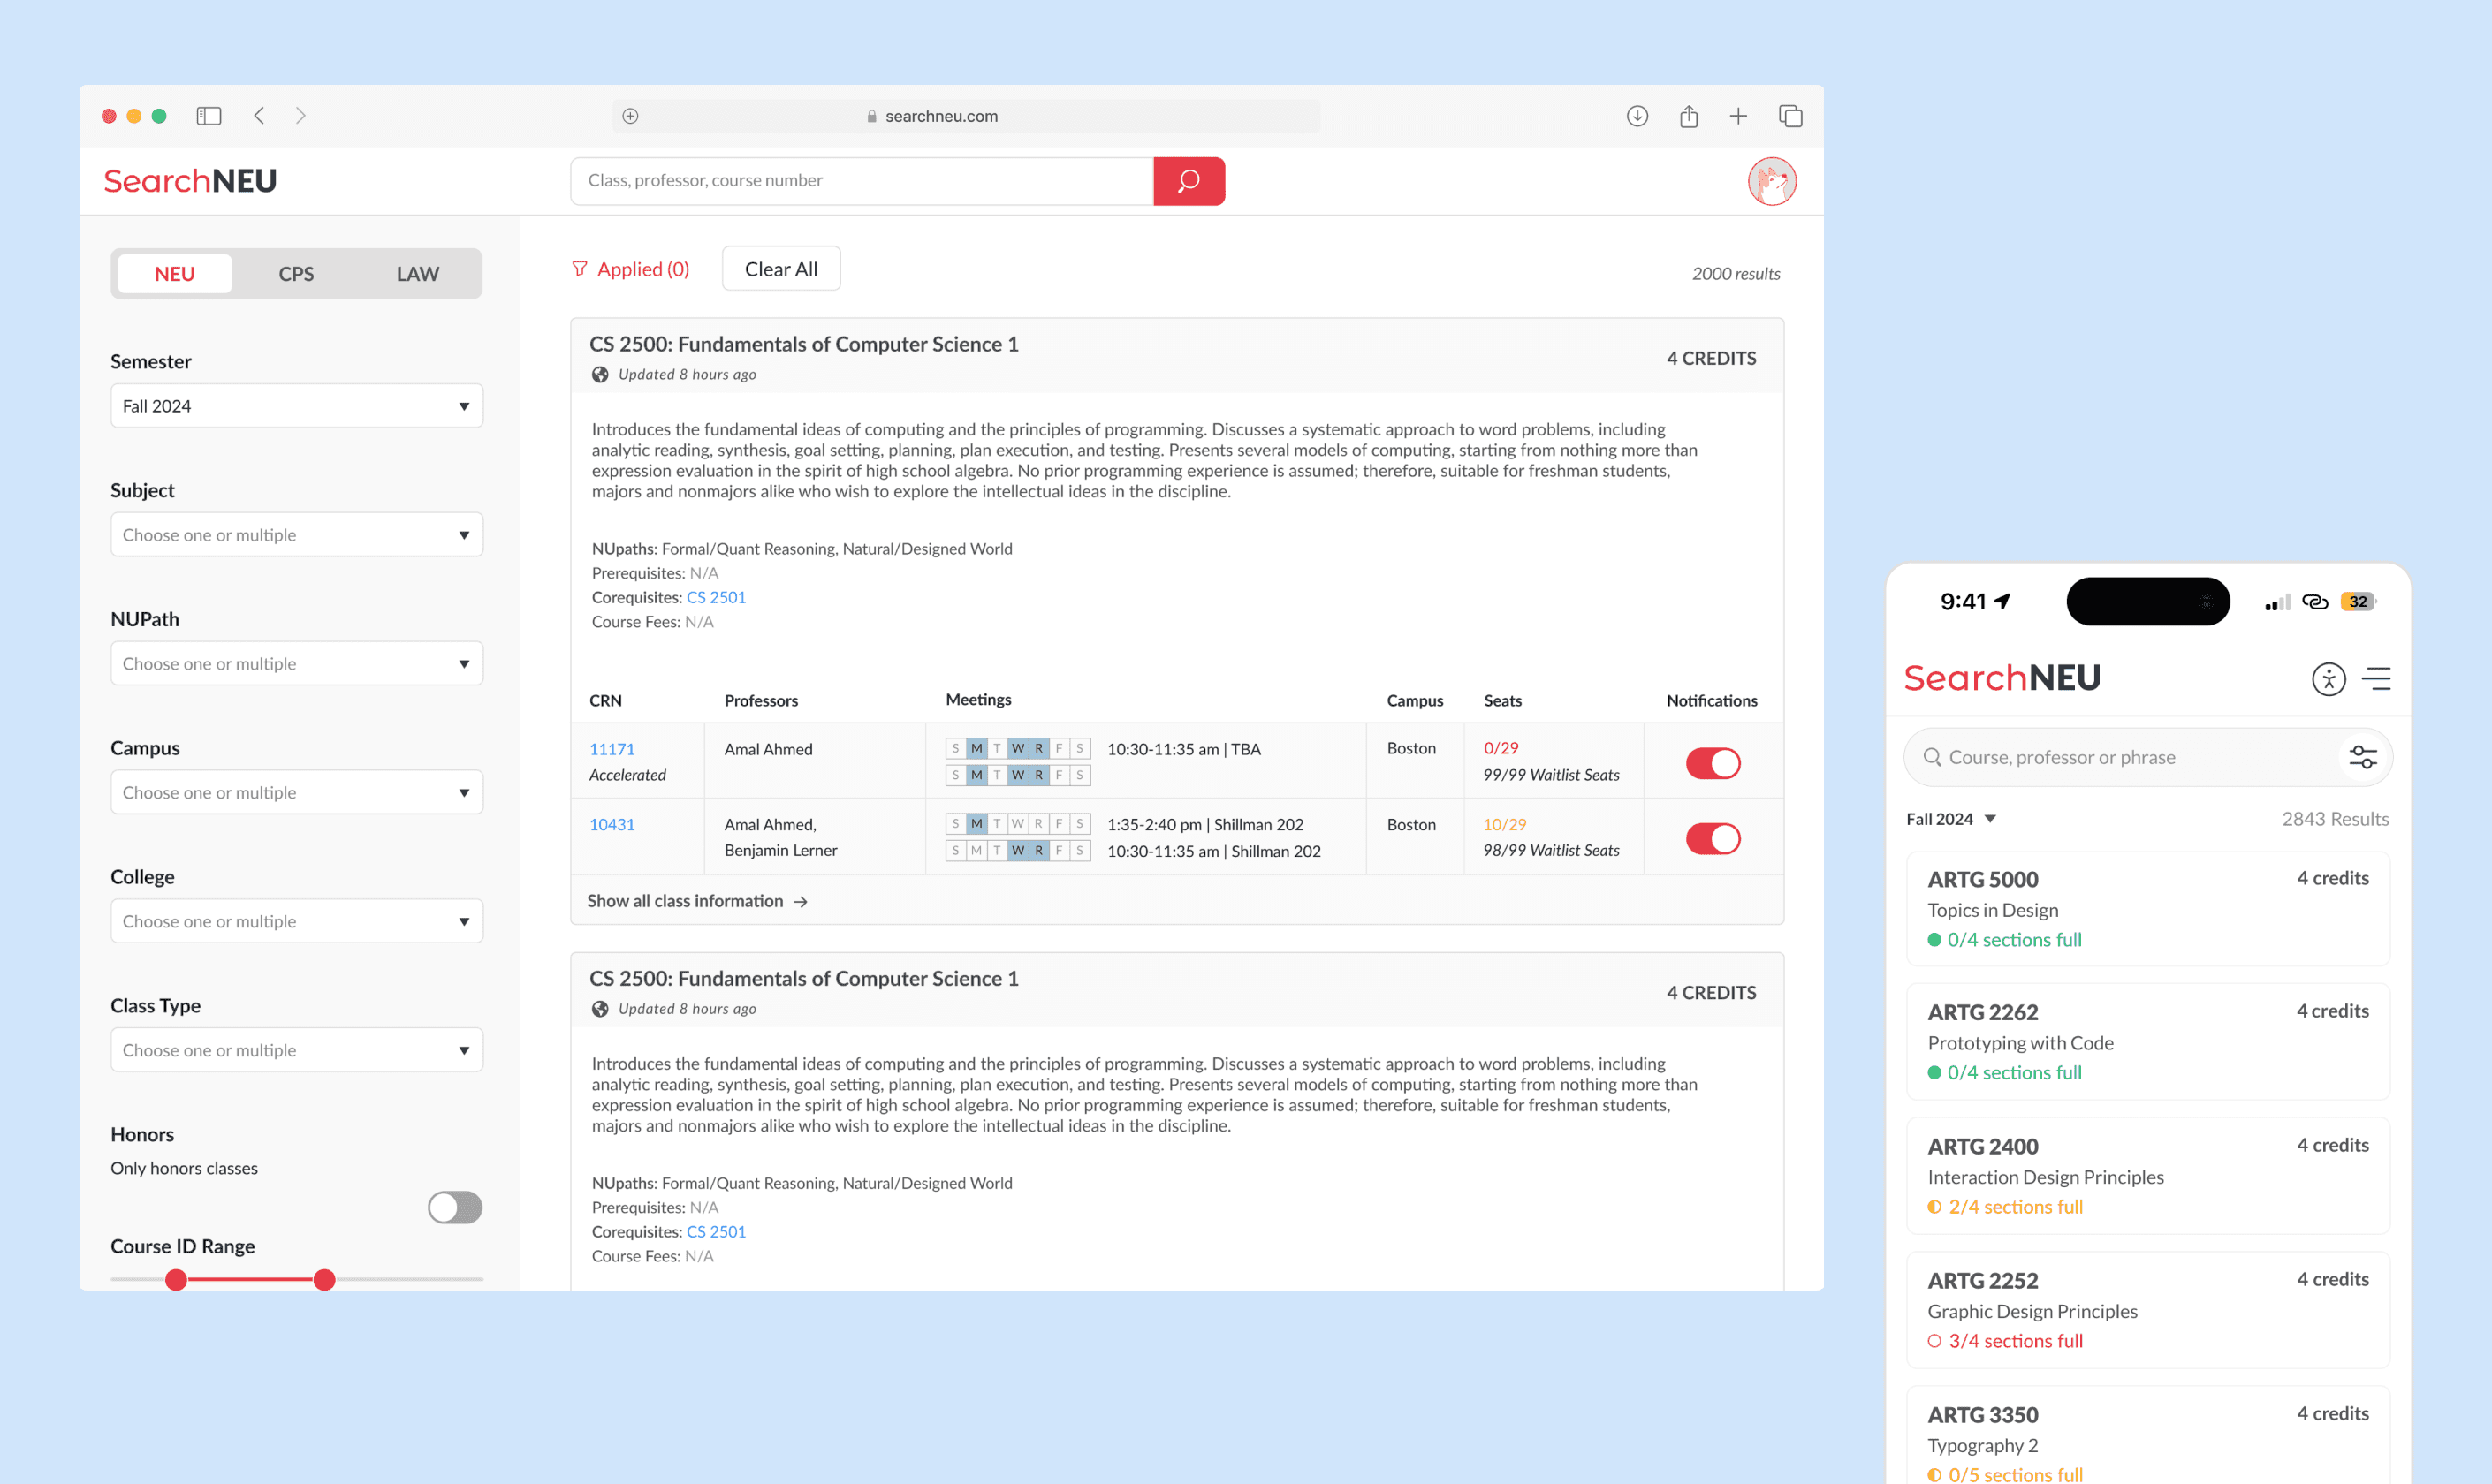
Task: Open a new browser tab with plus icon
Action: (x=1739, y=116)
